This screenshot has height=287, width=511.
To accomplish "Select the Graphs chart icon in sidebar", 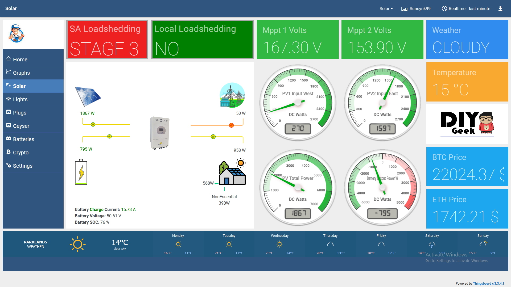I will tap(8, 73).
